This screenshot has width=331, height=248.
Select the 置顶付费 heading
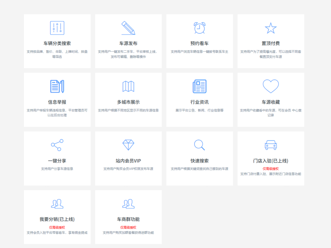[x=271, y=43]
